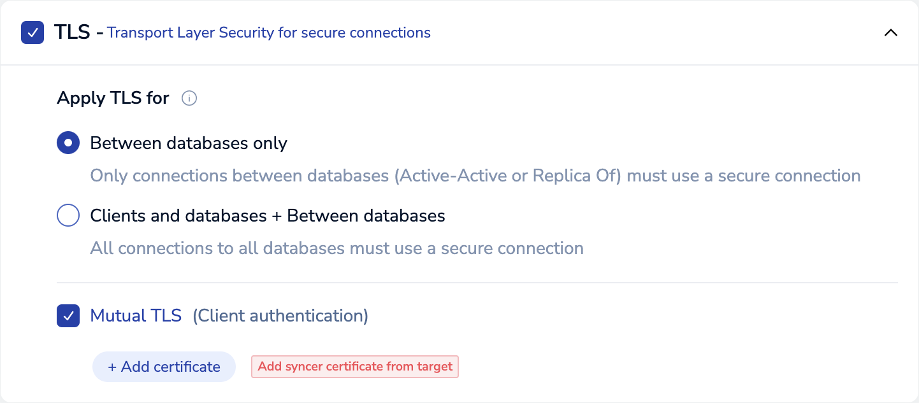Choose the Clients and databases radio button
The height and width of the screenshot is (403, 919).
68,216
